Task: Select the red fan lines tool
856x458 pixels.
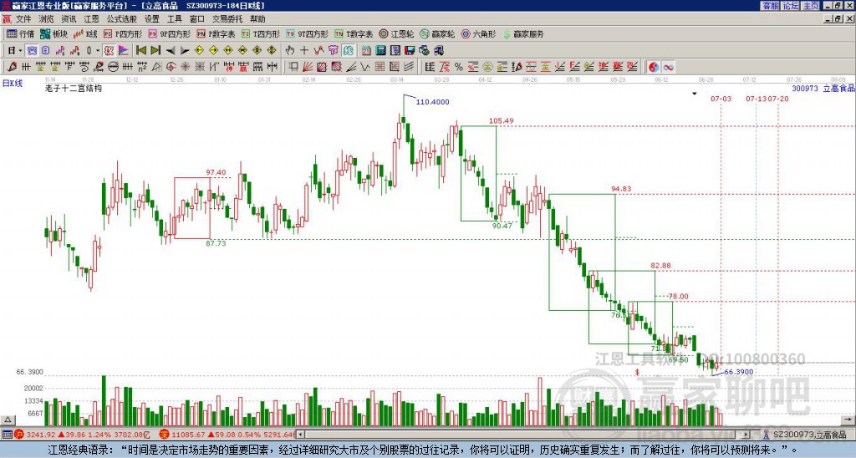Action: (308, 67)
